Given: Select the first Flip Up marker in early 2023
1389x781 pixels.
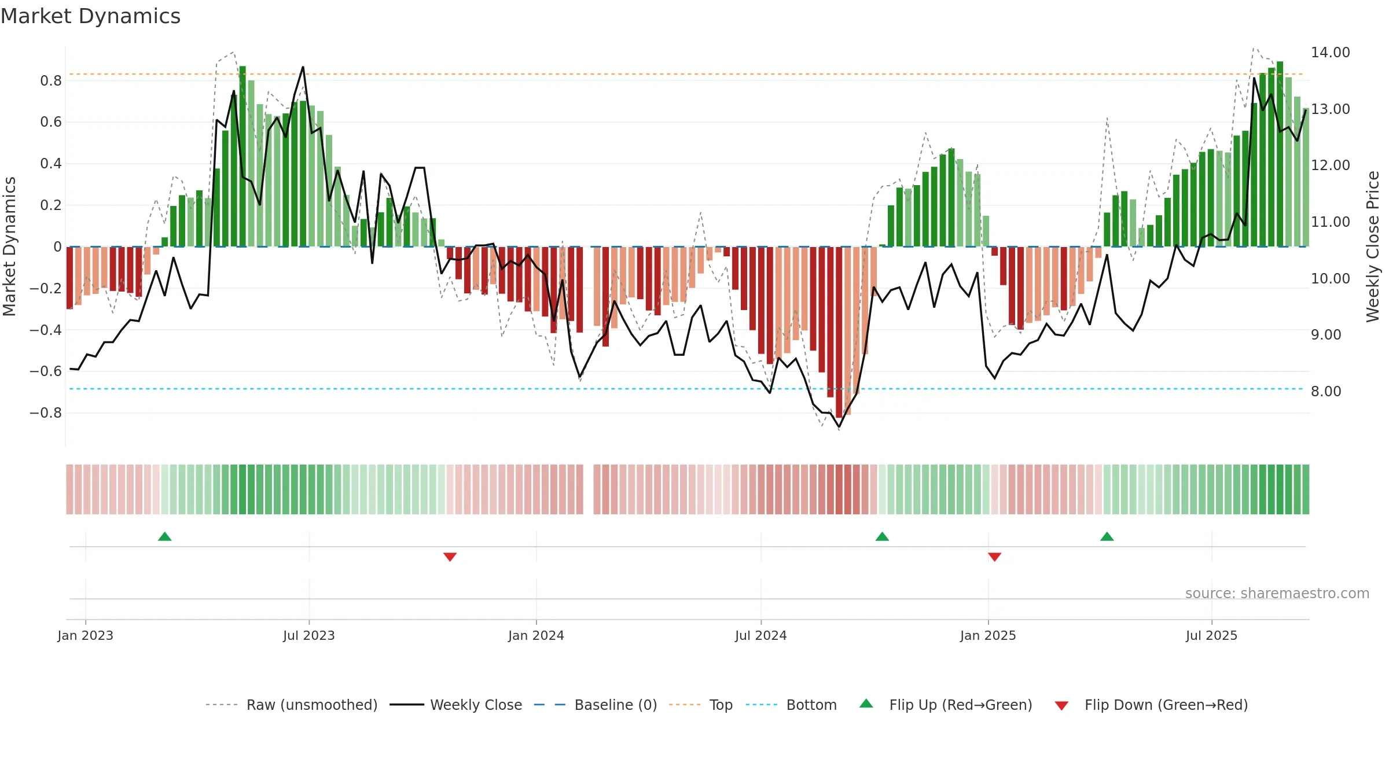Looking at the screenshot, I should point(165,536).
